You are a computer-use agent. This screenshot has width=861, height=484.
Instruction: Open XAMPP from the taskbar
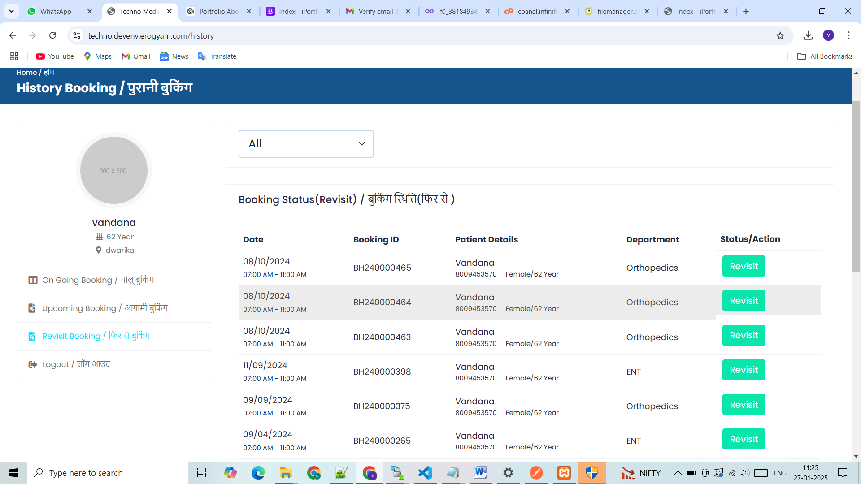[564, 473]
